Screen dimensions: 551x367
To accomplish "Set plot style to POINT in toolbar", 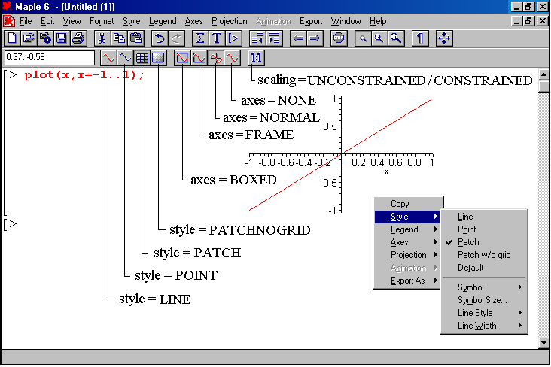I will click(125, 58).
